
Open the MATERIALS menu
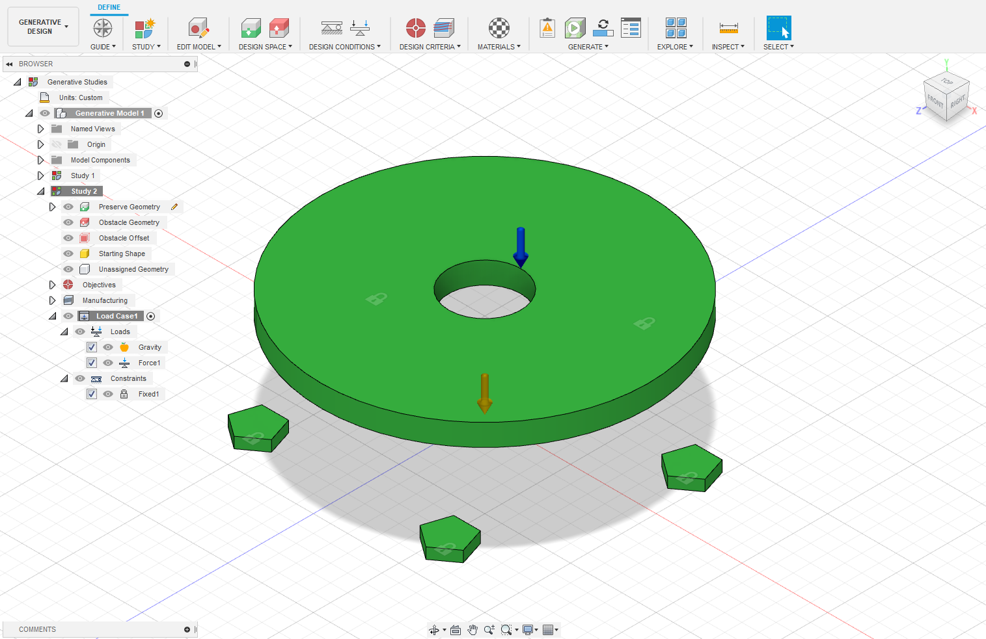(499, 47)
